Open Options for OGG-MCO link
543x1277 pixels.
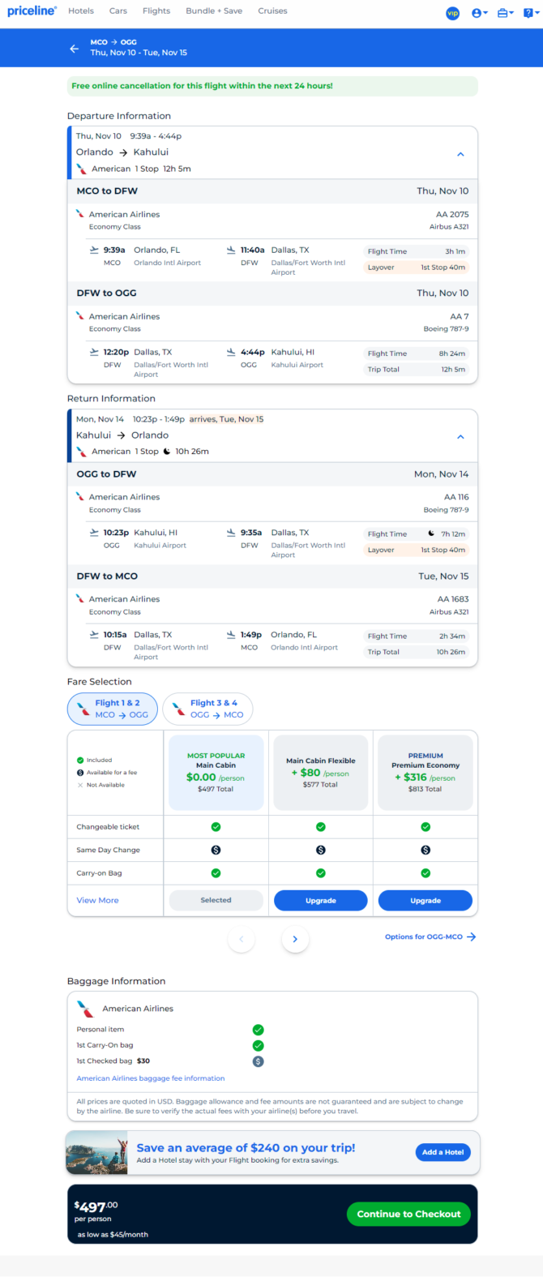click(x=430, y=936)
